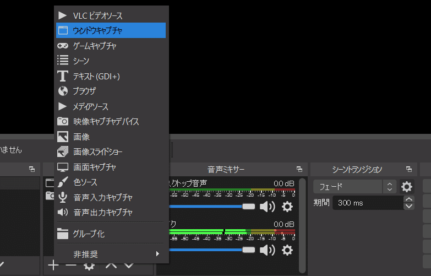This screenshot has height=276, width=431.
Task: Select the ゲームキャプチャ gamepad icon
Action: (63, 46)
